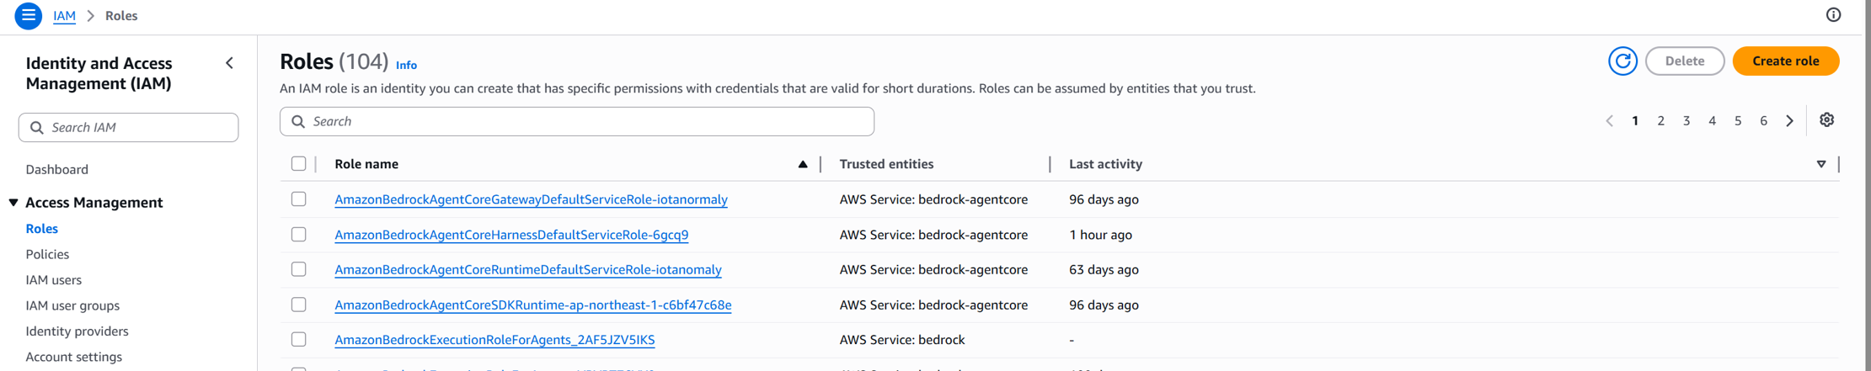Go to next page of roles
Screen dimensions: 1871x371
tap(1790, 121)
